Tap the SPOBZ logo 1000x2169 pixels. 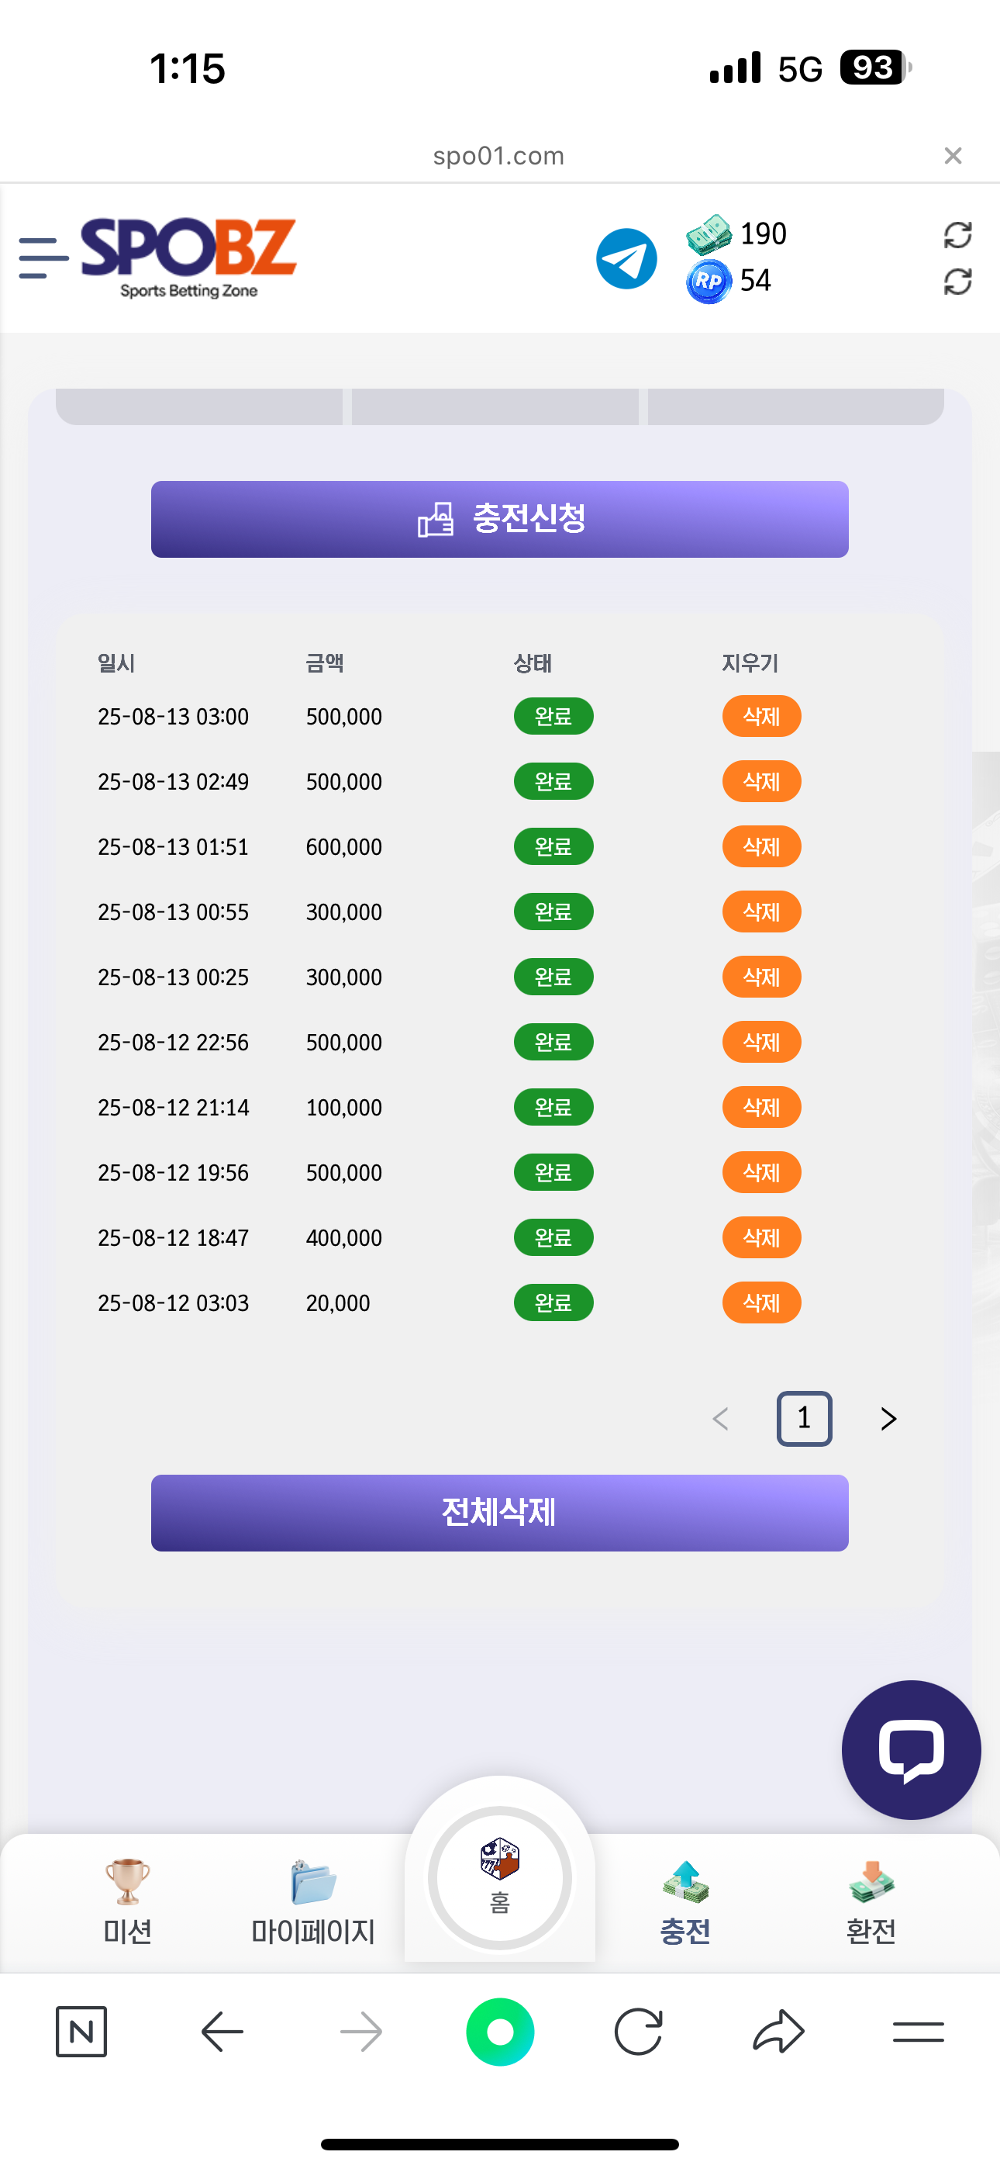(x=188, y=257)
